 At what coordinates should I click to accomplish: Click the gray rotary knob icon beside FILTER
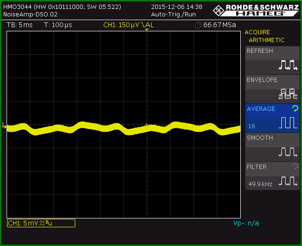[295, 166]
